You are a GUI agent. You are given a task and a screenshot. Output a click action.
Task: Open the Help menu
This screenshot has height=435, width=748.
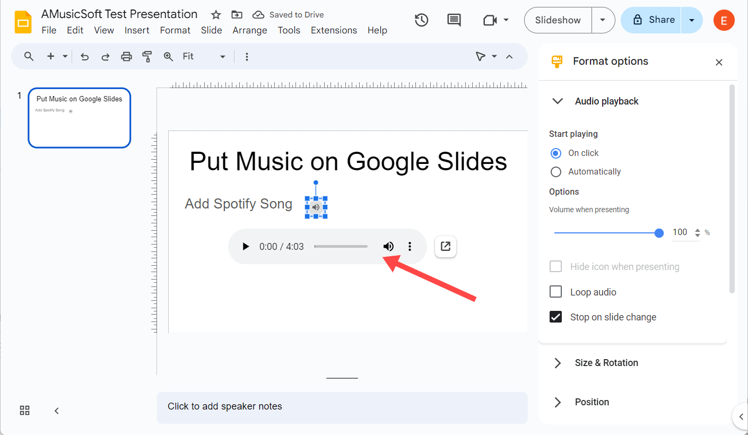tap(377, 30)
